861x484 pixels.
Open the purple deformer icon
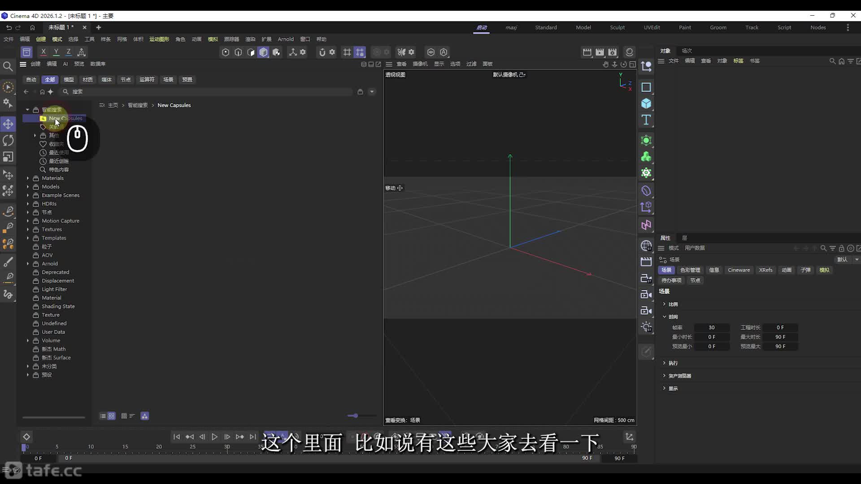pyautogui.click(x=646, y=190)
